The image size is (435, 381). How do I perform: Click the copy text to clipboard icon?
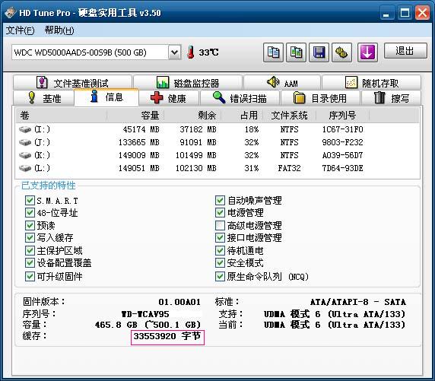point(273,52)
